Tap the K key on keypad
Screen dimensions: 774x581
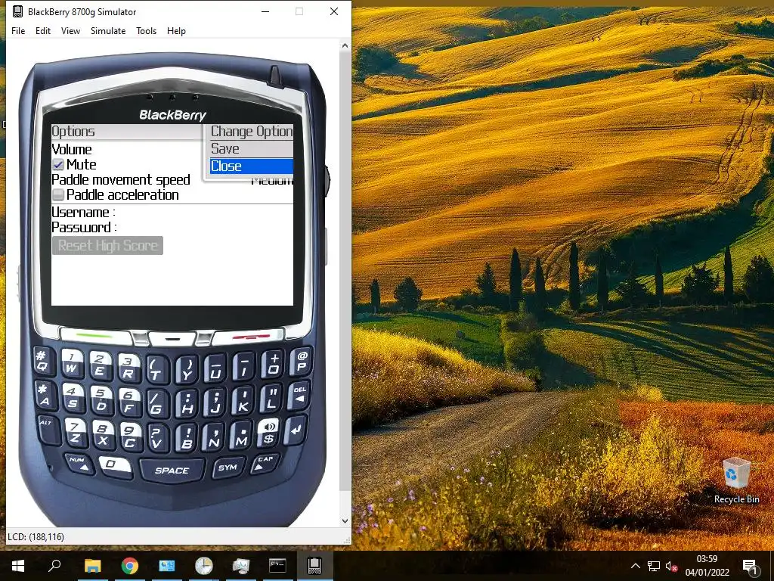(x=243, y=401)
